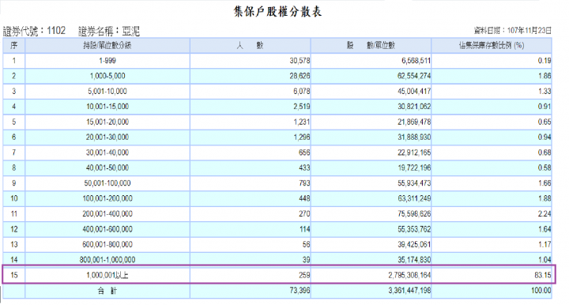
Task: Click share count 31,888,930
Action: [x=414, y=137]
